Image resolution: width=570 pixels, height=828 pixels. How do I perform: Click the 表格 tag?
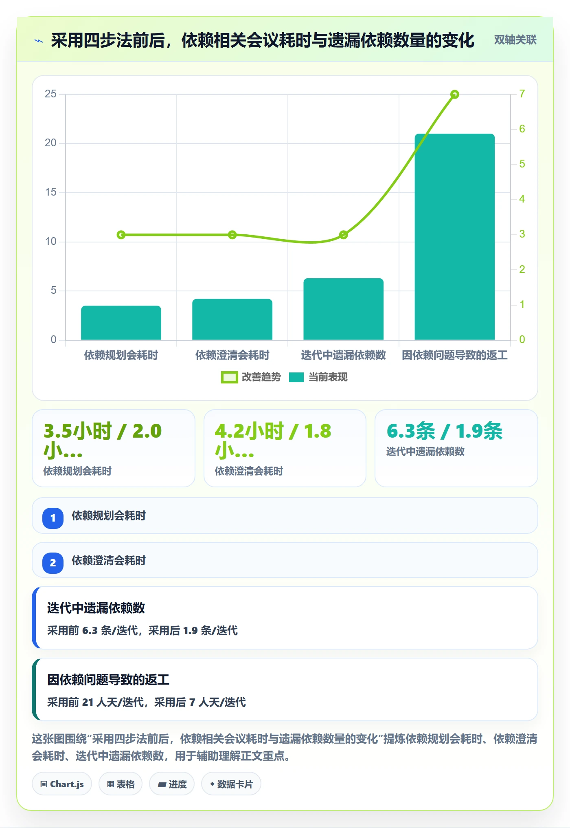(121, 784)
